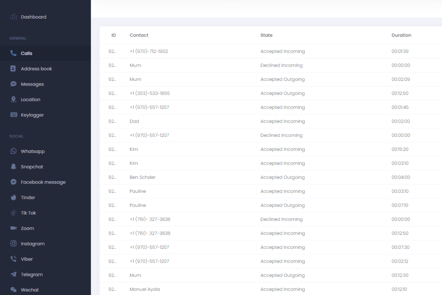This screenshot has width=442, height=295.
Task: Click the Ben Schsler contact
Action: [142, 177]
